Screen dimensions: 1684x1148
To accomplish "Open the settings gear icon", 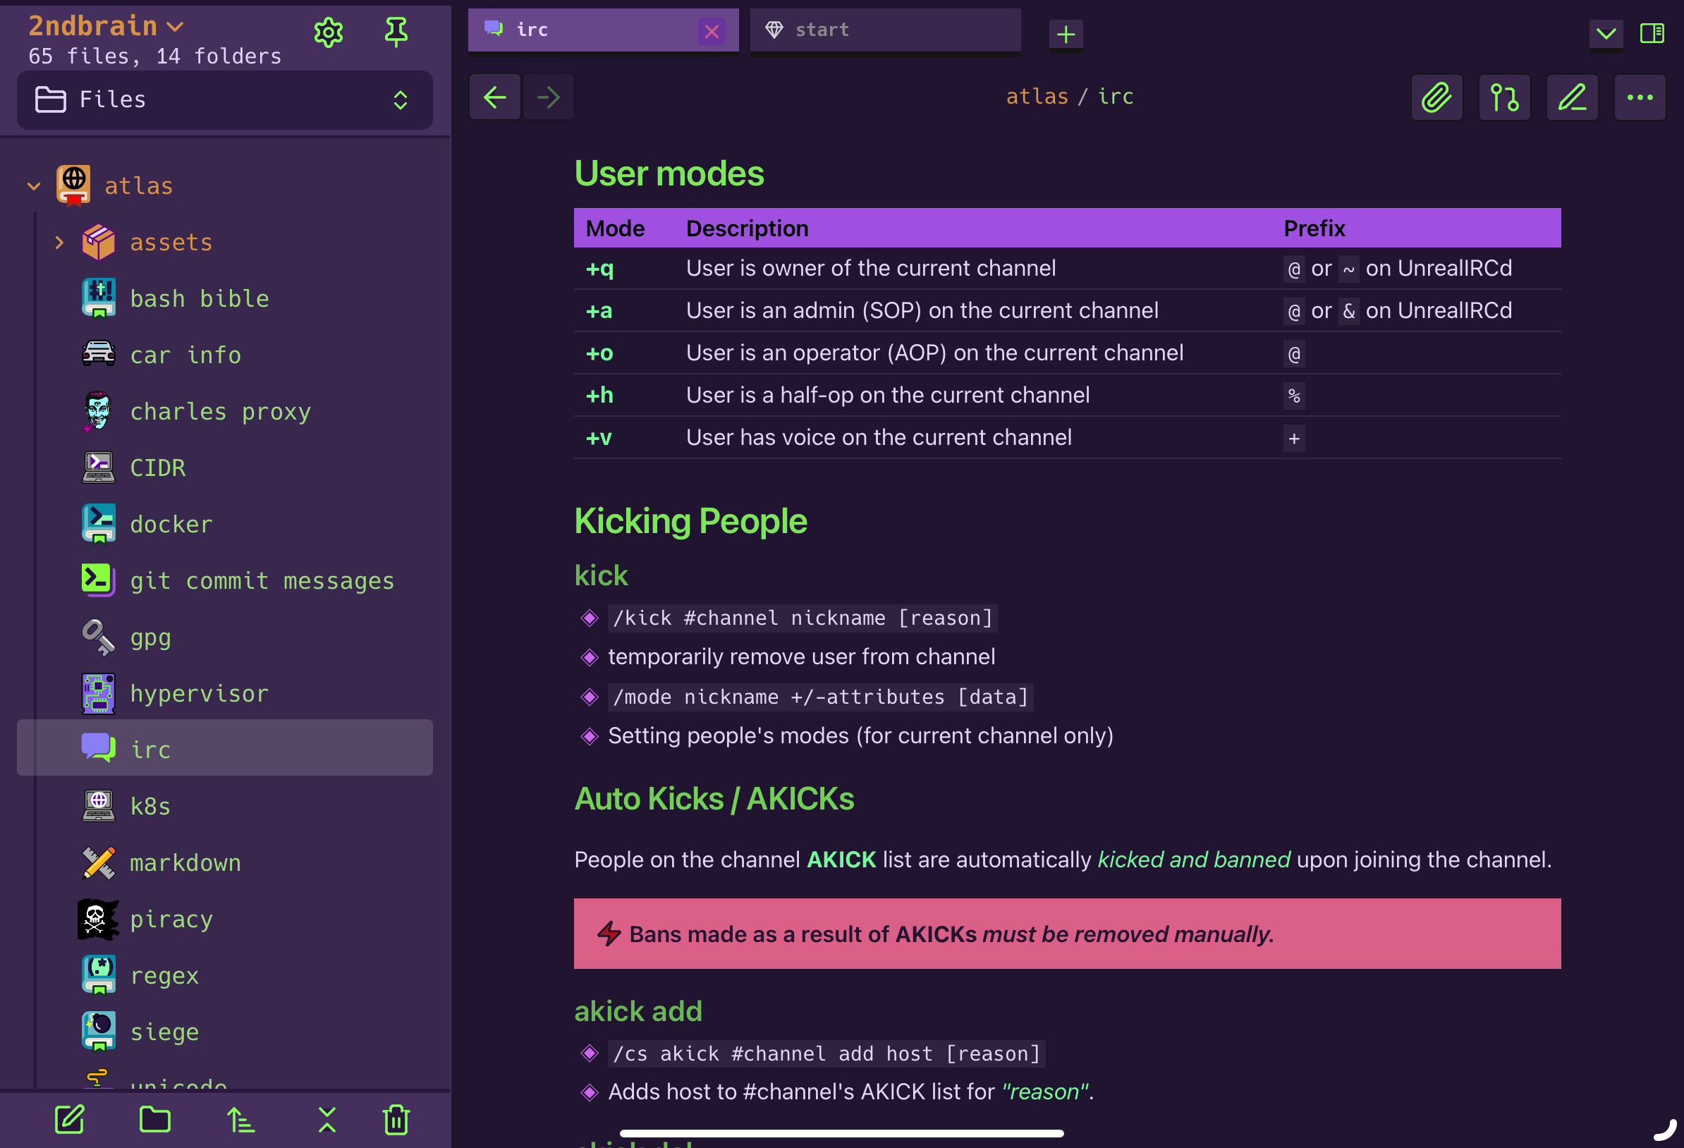I will tap(328, 32).
